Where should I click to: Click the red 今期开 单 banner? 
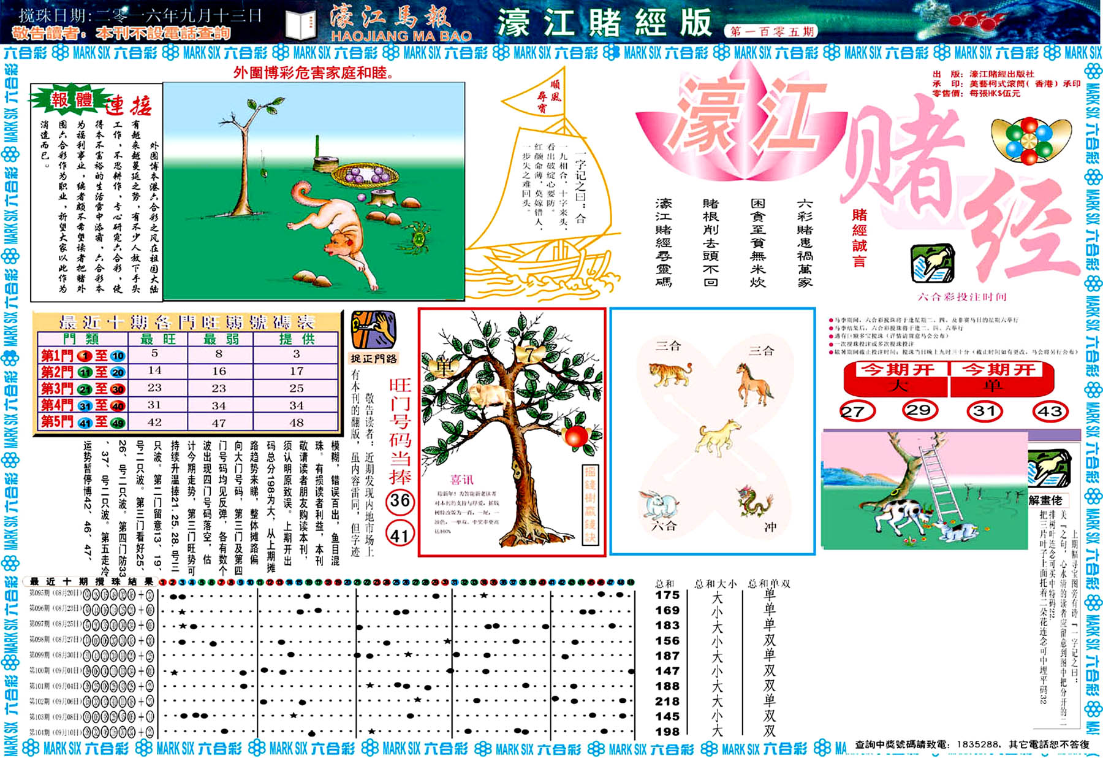1002,378
